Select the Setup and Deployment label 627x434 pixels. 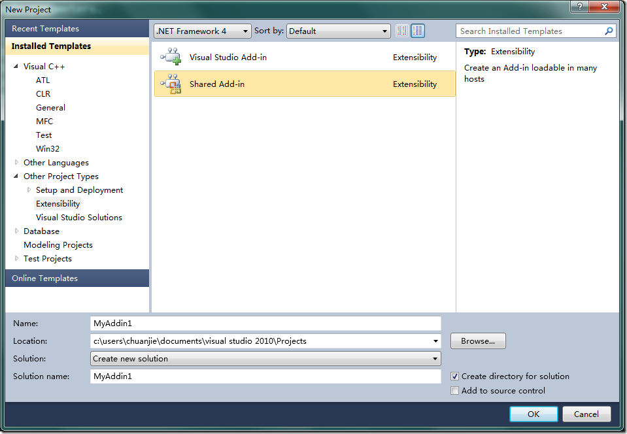point(79,190)
